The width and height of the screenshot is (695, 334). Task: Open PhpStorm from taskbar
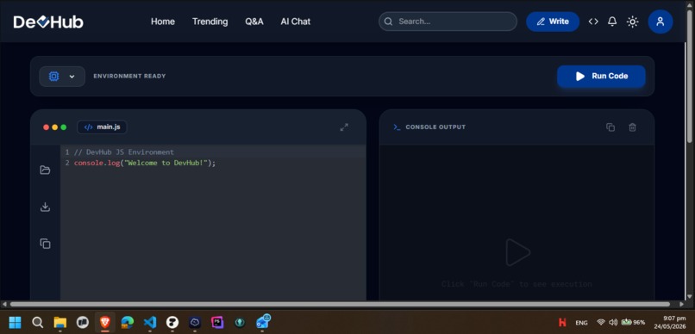[x=217, y=323]
